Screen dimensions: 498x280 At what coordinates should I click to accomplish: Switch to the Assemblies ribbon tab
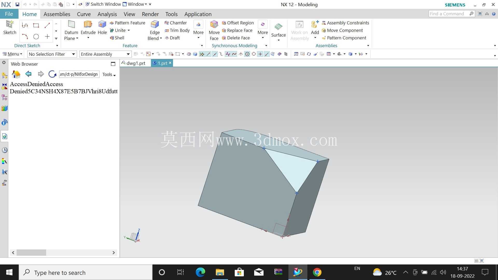(x=57, y=14)
